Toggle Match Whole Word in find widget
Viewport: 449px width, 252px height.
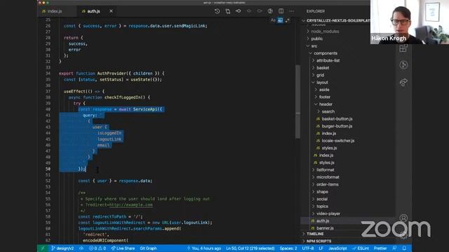click(x=280, y=20)
